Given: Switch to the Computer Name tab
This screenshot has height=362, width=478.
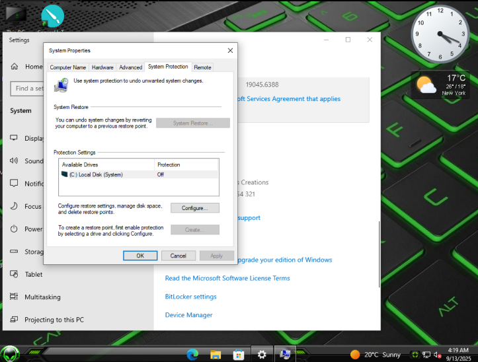Looking at the screenshot, I should [x=67, y=67].
